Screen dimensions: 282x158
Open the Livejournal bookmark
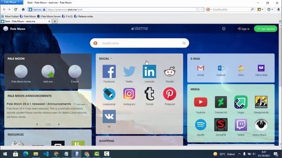[109, 94]
